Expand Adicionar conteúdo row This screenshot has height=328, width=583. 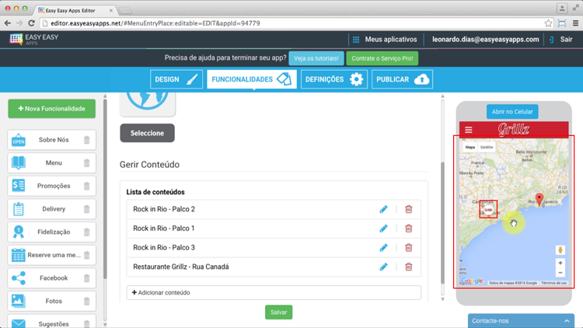pyautogui.click(x=274, y=293)
